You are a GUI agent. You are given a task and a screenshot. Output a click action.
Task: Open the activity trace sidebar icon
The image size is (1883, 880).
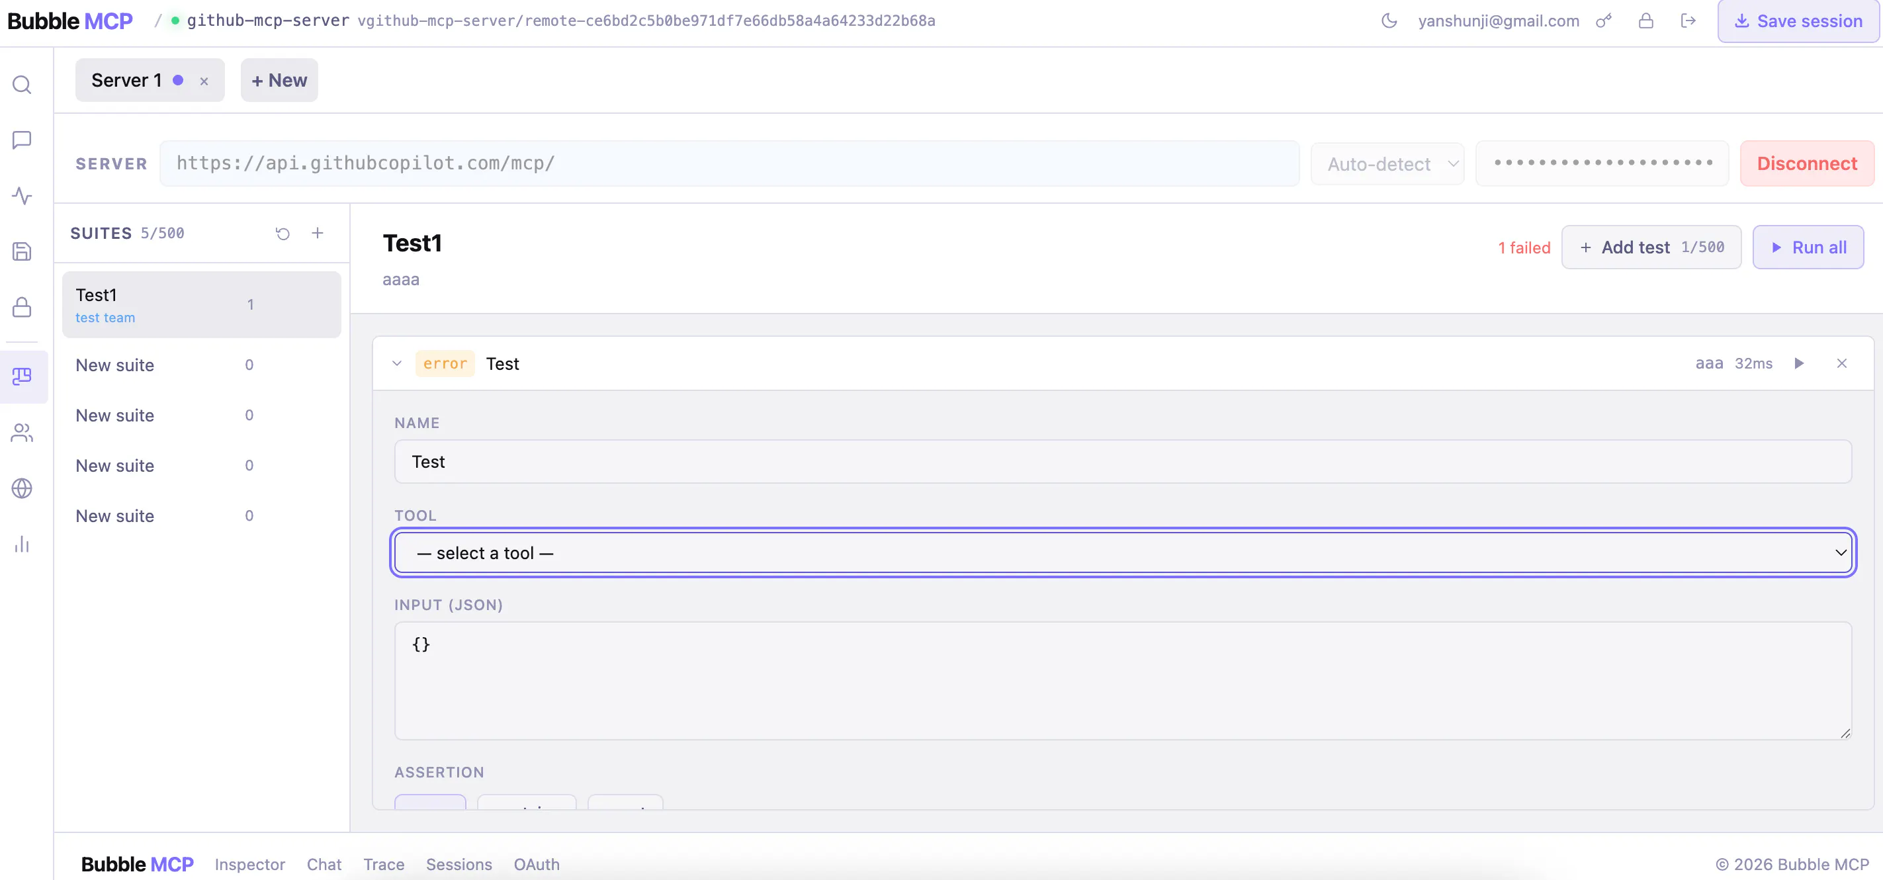point(22,196)
